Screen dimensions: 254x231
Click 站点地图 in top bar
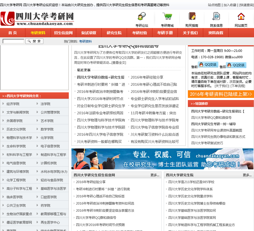[214, 5]
